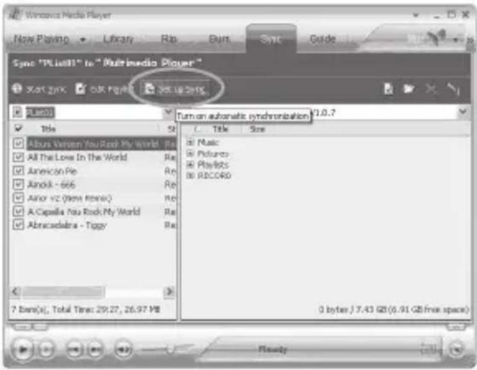Switch to the Library tab

(x=118, y=39)
